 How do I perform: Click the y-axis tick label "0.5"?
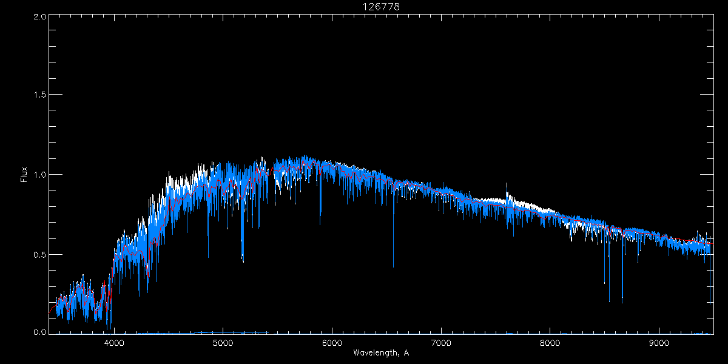point(39,254)
